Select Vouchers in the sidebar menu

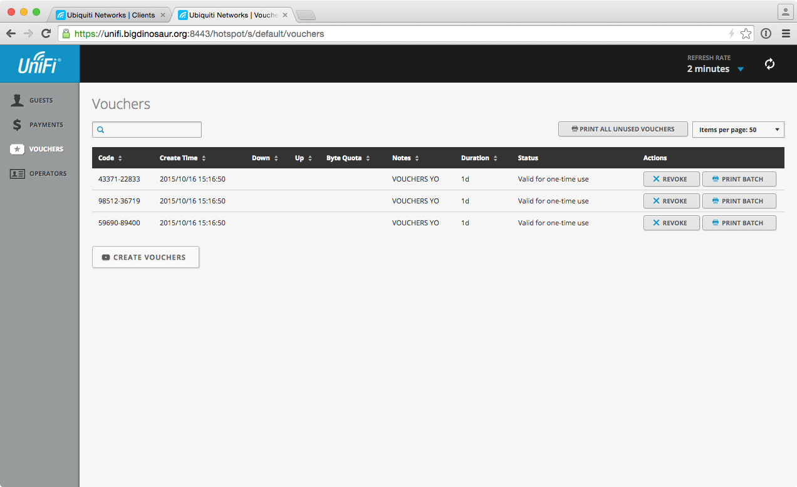(x=45, y=149)
